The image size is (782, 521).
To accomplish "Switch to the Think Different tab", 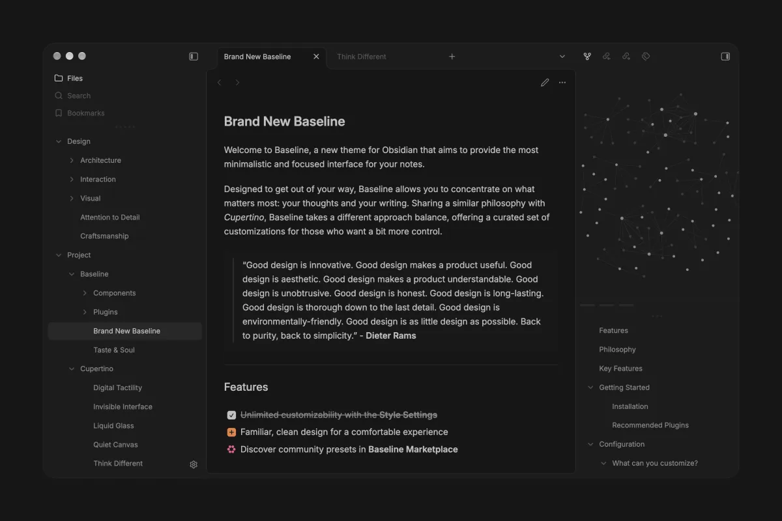I will pyautogui.click(x=362, y=57).
